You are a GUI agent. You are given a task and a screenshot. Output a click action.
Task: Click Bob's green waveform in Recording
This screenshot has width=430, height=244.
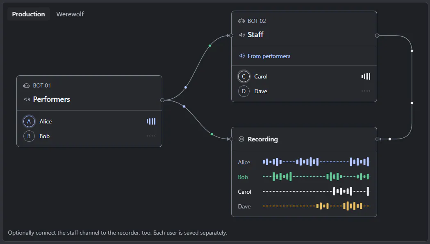tap(316, 177)
